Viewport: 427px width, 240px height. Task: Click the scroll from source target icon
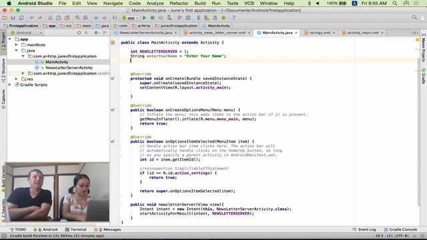click(x=79, y=33)
